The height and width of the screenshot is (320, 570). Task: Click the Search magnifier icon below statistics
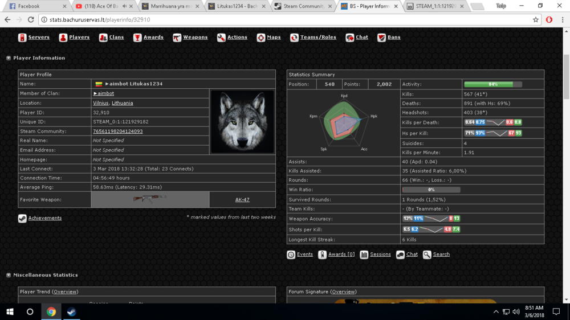click(x=427, y=255)
